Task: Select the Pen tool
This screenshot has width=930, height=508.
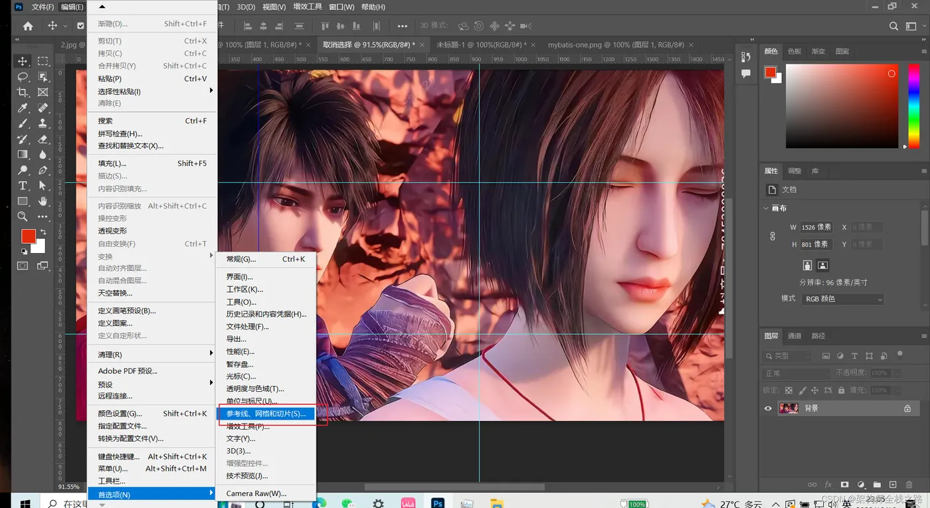Action: click(43, 171)
